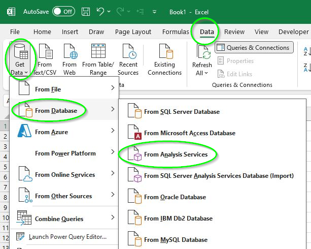This screenshot has width=311, height=249.
Task: Switch to the Formulas tab
Action: point(176,32)
